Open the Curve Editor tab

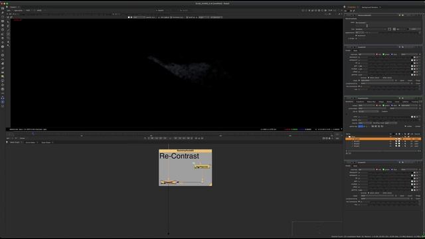[x=31, y=142]
